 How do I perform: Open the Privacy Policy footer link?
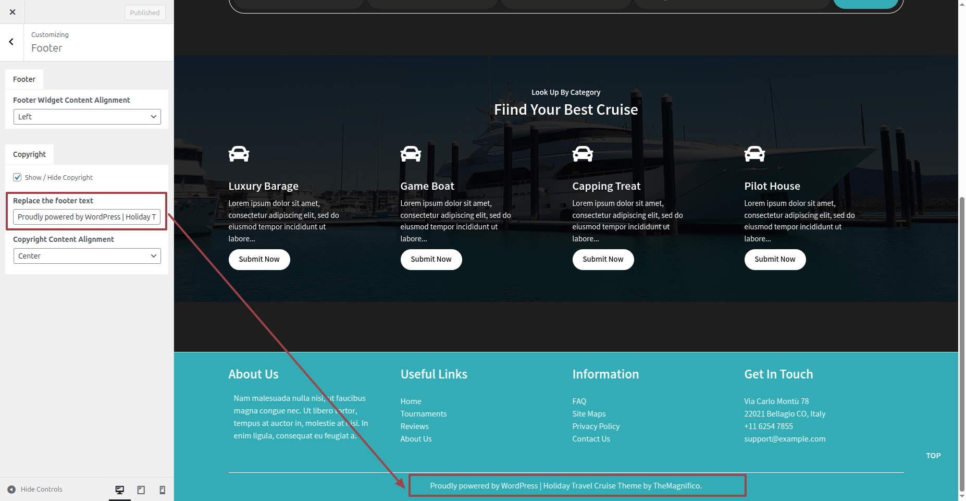[x=596, y=426]
